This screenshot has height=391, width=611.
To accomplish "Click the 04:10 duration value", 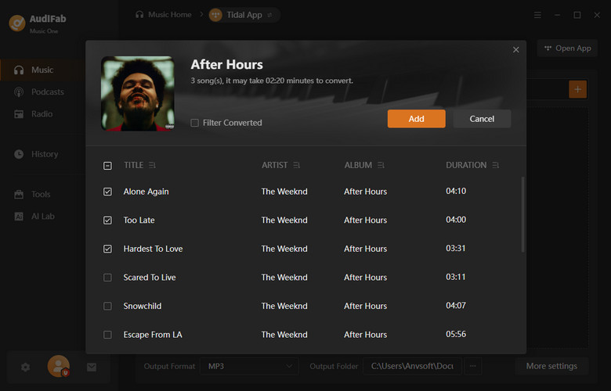I will click(456, 191).
